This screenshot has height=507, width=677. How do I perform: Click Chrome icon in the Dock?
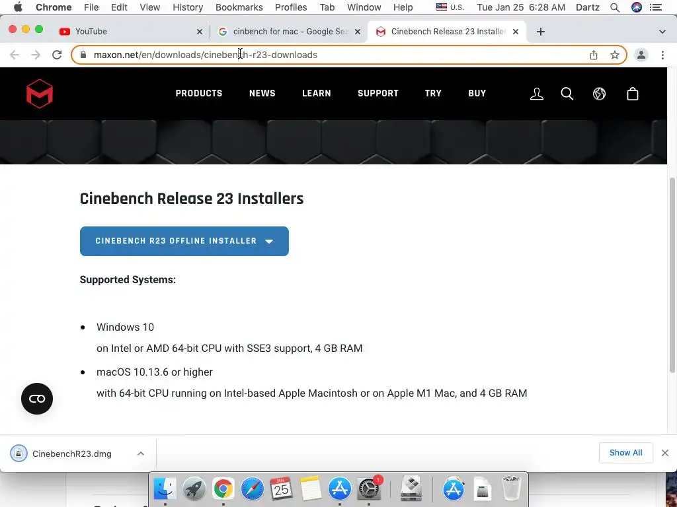[x=223, y=489]
